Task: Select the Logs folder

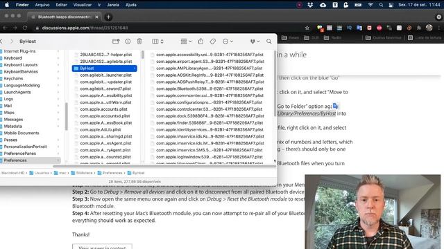Action: [x=8, y=99]
